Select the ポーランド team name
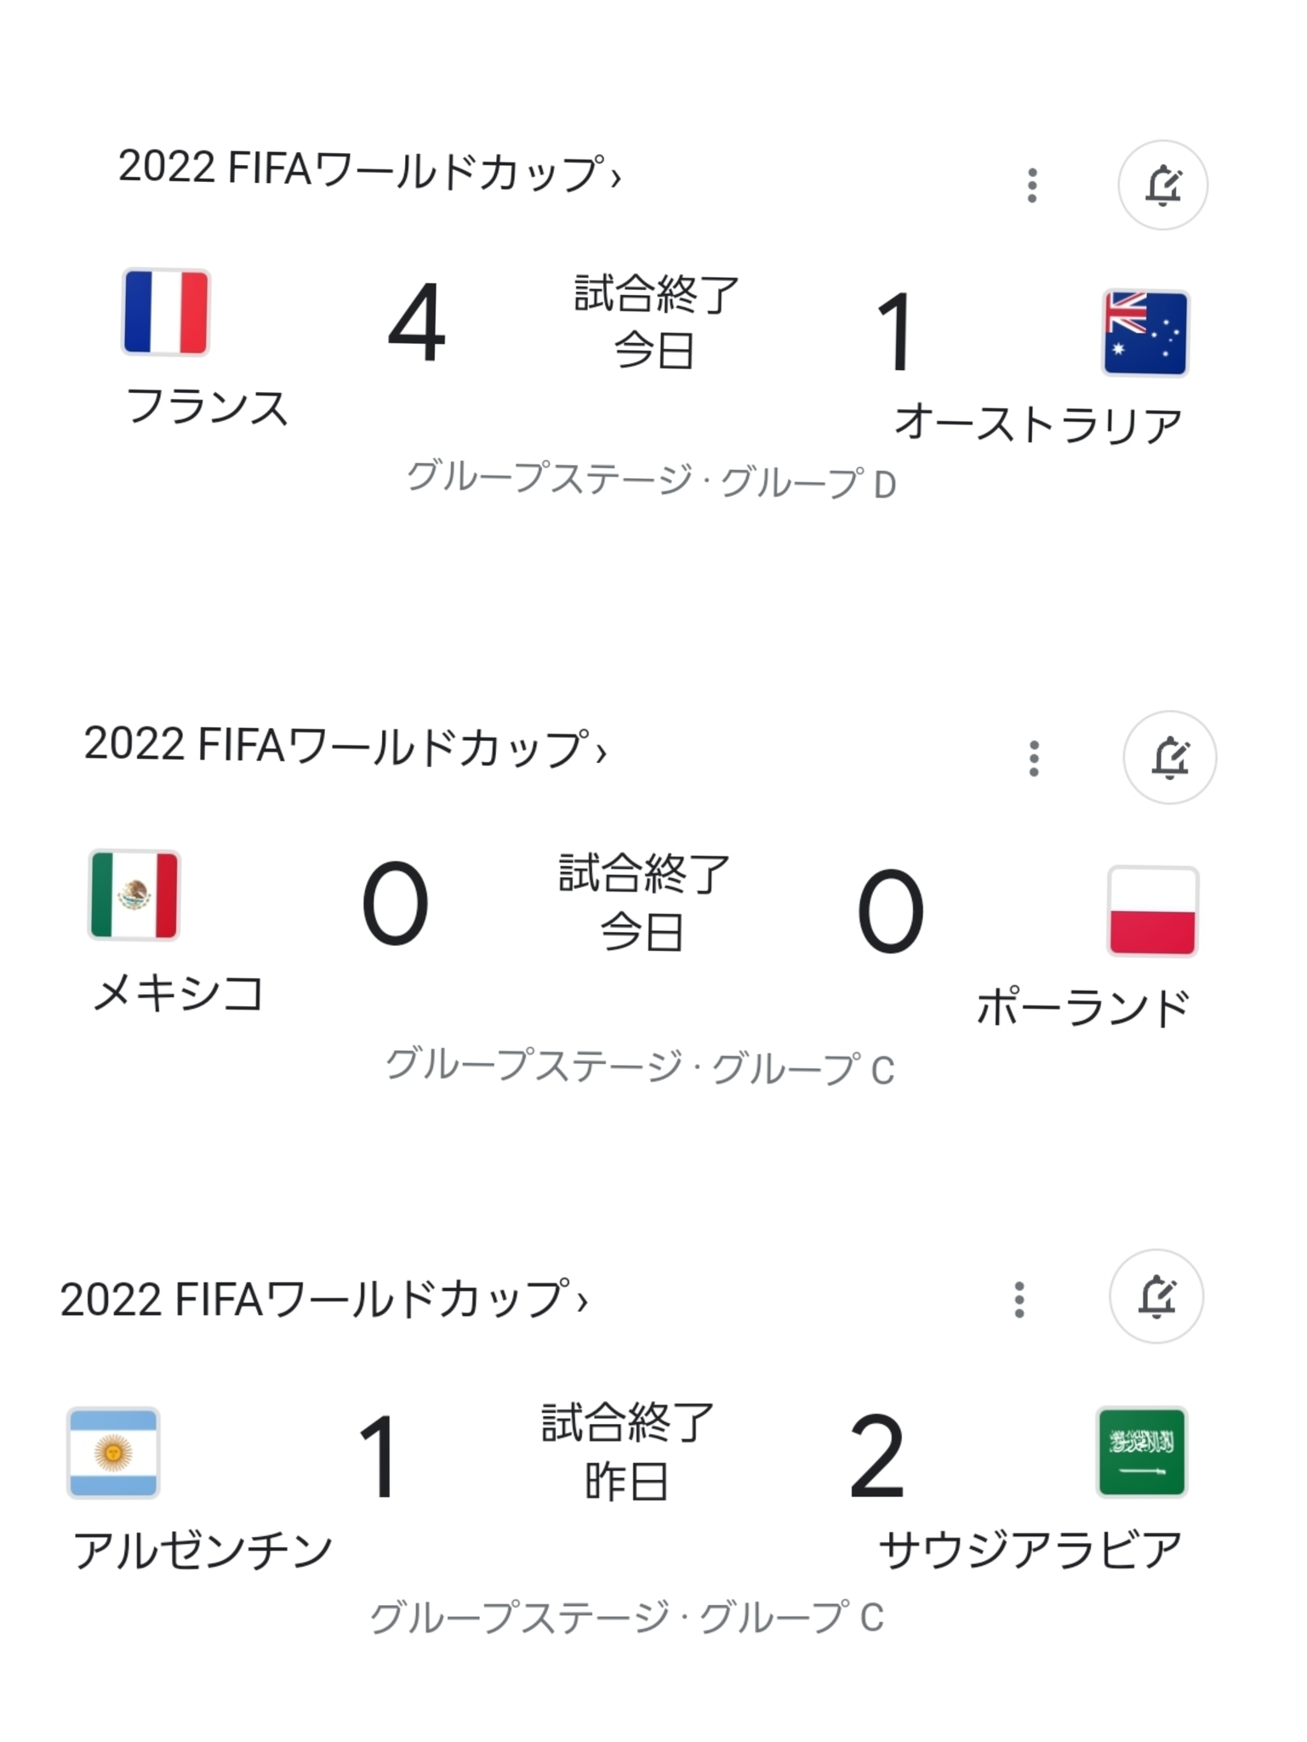Image resolution: width=1307 pixels, height=1742 pixels. pos(1083,1007)
